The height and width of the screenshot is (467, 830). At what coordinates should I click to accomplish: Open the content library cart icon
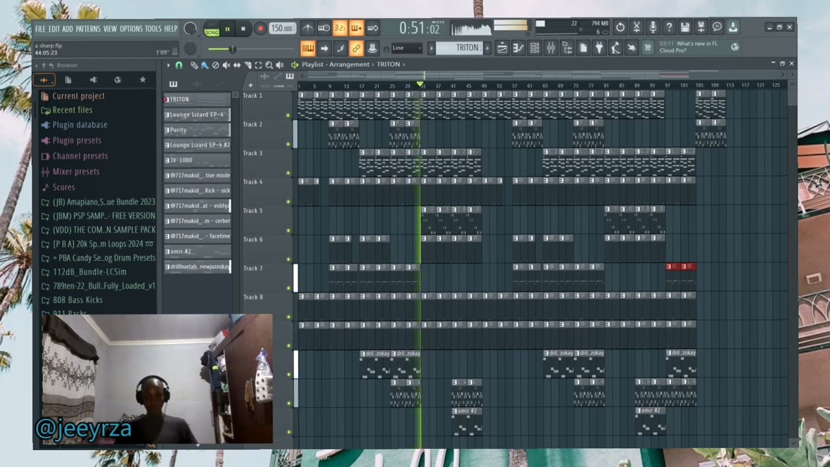[x=647, y=48]
